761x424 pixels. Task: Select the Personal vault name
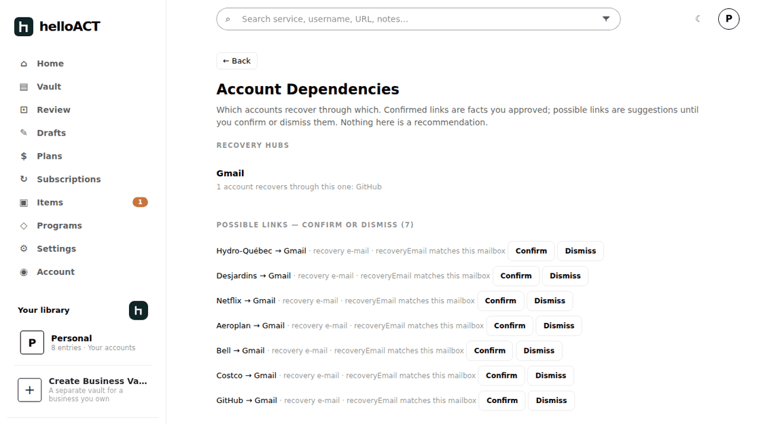click(71, 339)
